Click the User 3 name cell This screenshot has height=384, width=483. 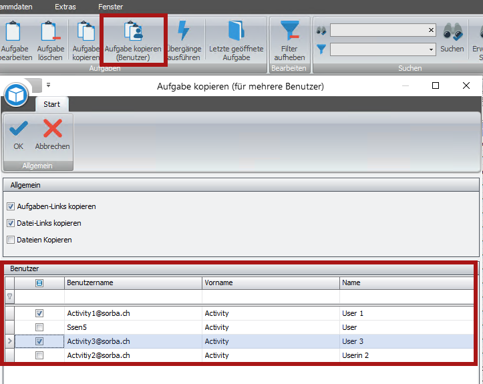pos(407,341)
